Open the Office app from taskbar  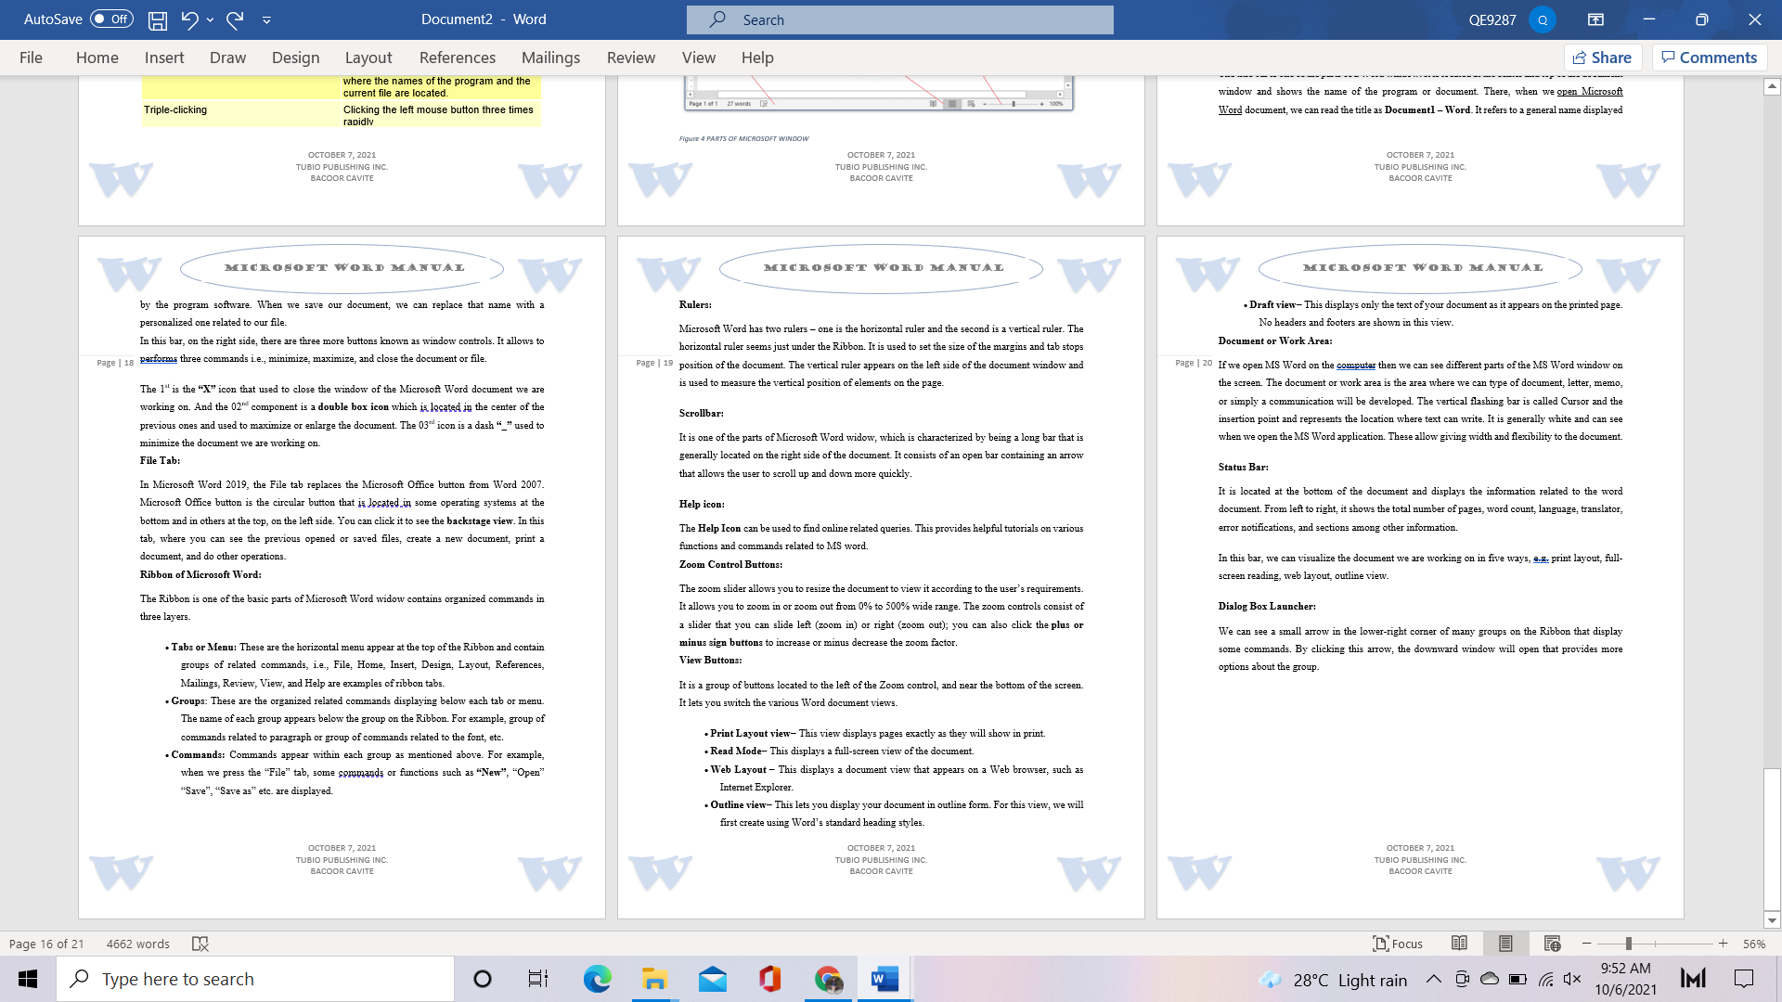(769, 979)
